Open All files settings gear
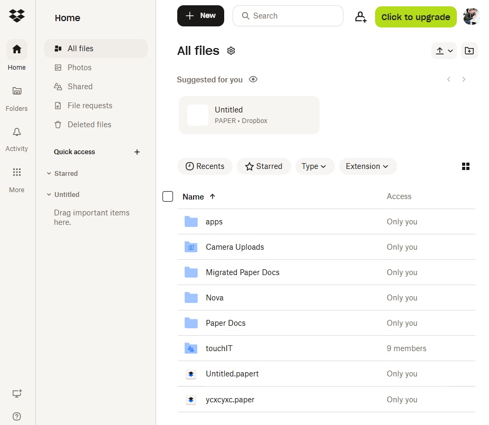Image resolution: width=489 pixels, height=425 pixels. point(231,51)
